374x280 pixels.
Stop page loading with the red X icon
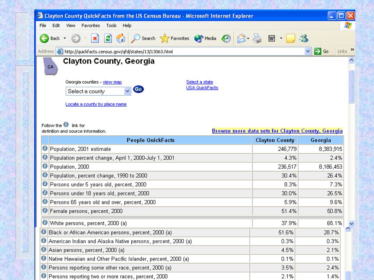coord(95,38)
